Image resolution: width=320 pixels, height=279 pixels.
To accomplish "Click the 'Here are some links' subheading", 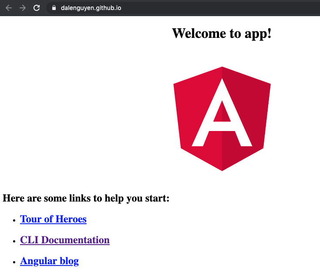I will pos(86,198).
